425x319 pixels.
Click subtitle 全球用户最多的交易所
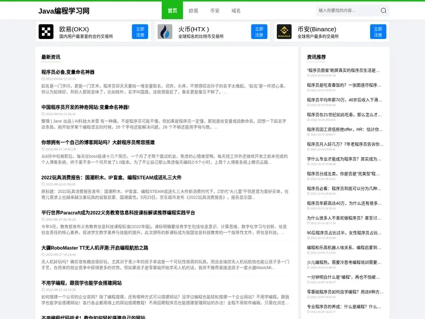[318, 37]
